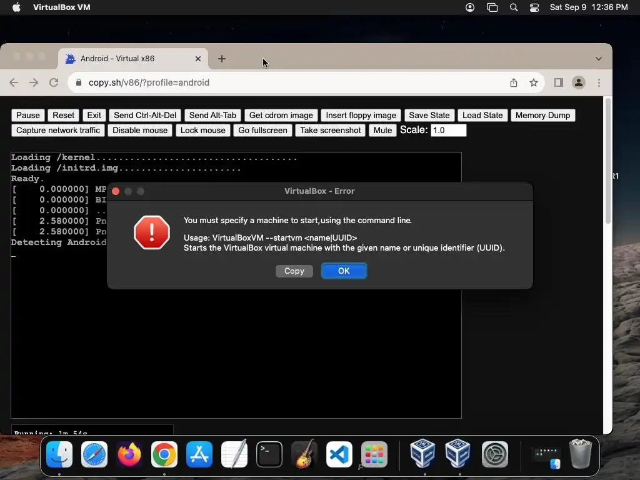Click Send Alt-Tab

tap(212, 116)
